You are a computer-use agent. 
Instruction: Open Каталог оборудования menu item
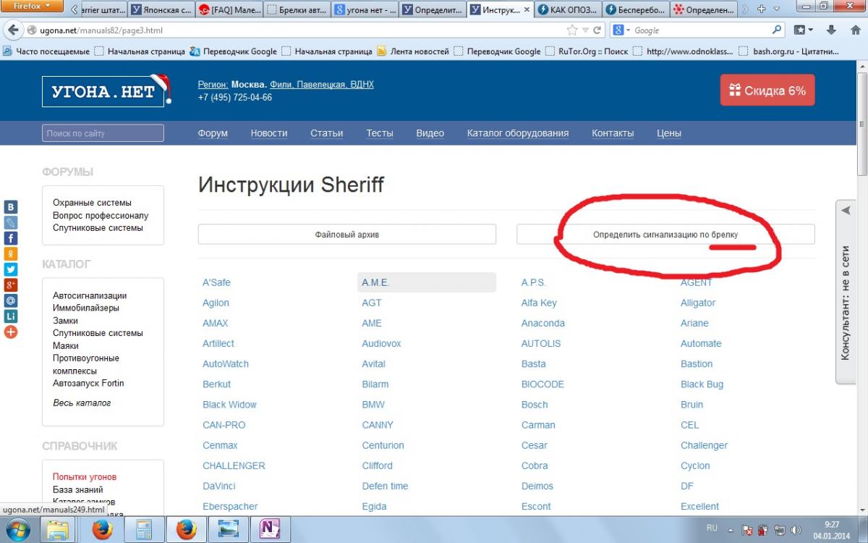point(518,133)
